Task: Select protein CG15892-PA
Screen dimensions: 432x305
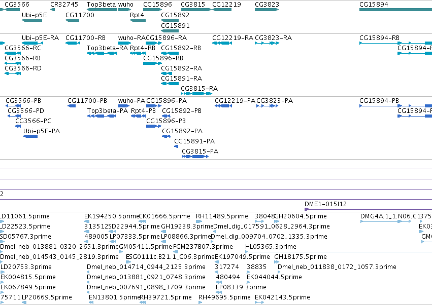Action: [182, 131]
